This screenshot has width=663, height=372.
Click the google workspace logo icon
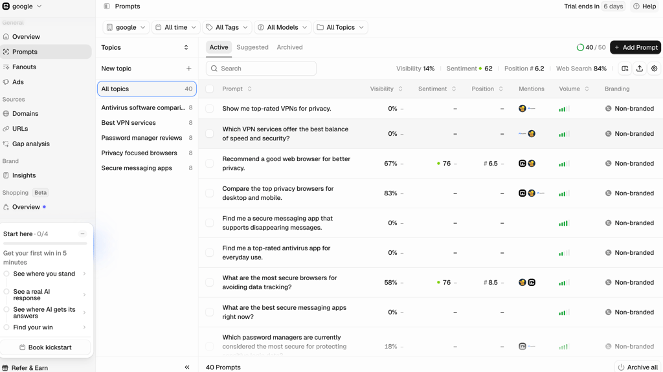tap(6, 6)
